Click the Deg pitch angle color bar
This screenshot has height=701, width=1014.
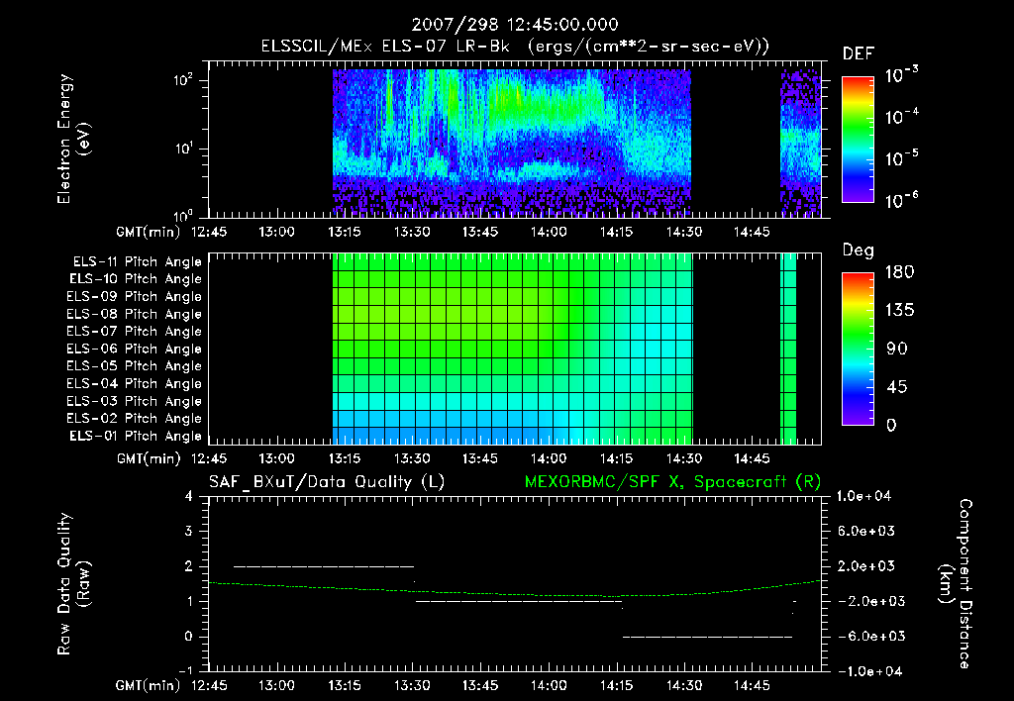[x=858, y=349]
